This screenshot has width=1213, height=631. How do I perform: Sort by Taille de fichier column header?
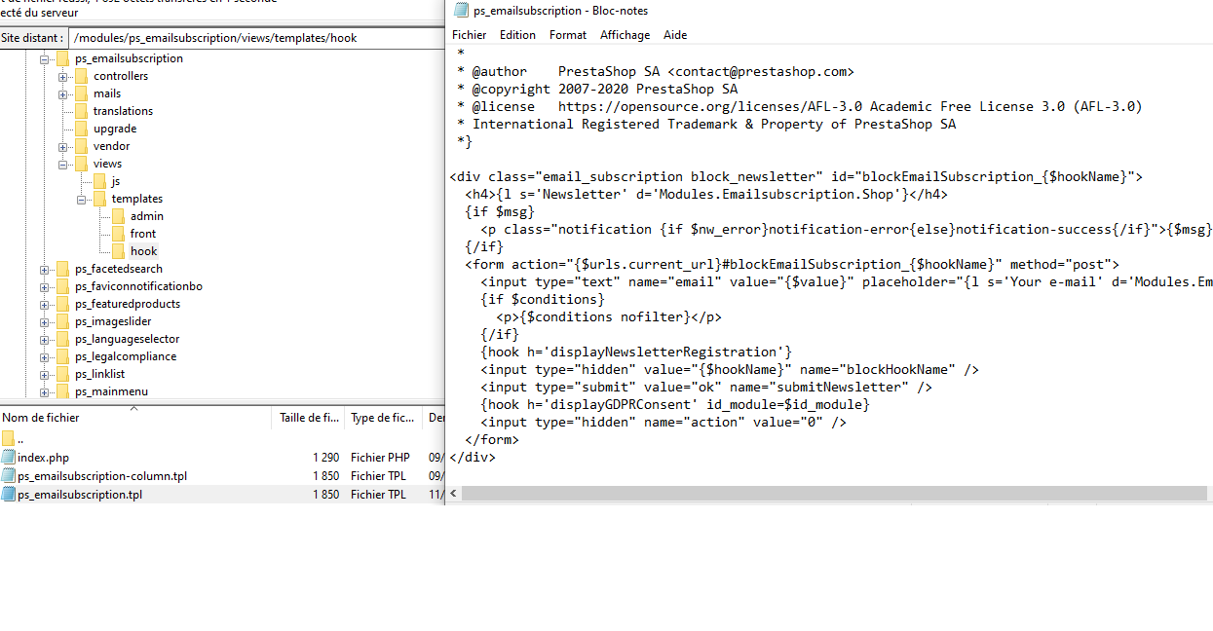308,418
